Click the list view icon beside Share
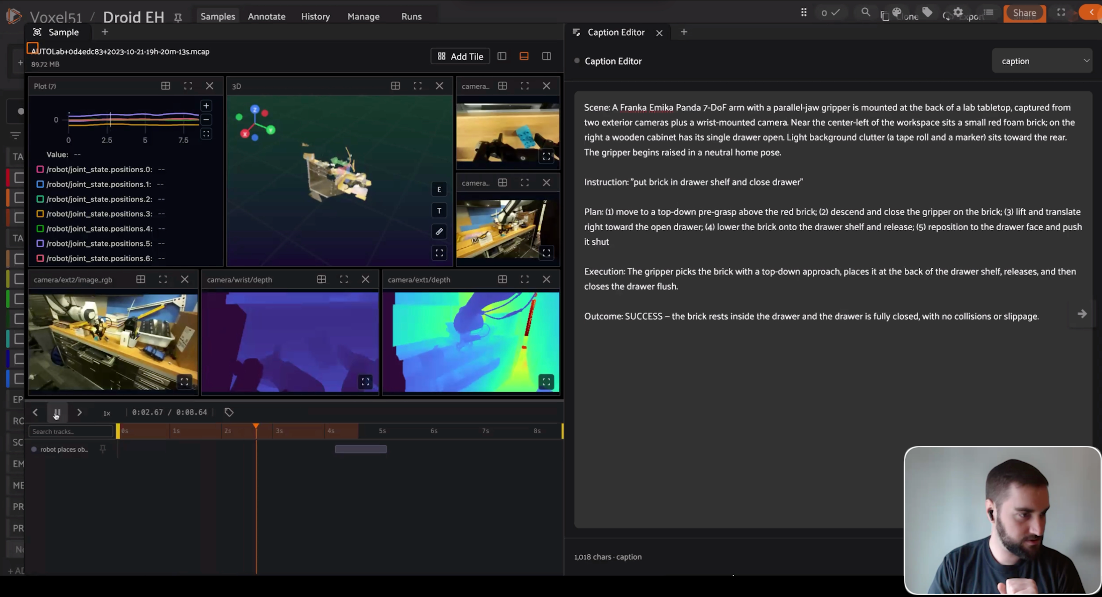The width and height of the screenshot is (1102, 597). (x=988, y=12)
